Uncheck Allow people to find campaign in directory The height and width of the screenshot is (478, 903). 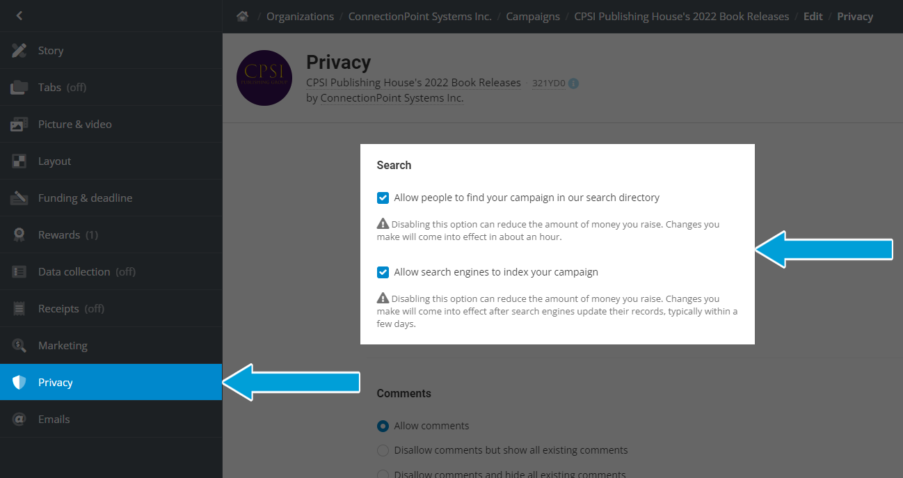pos(383,198)
